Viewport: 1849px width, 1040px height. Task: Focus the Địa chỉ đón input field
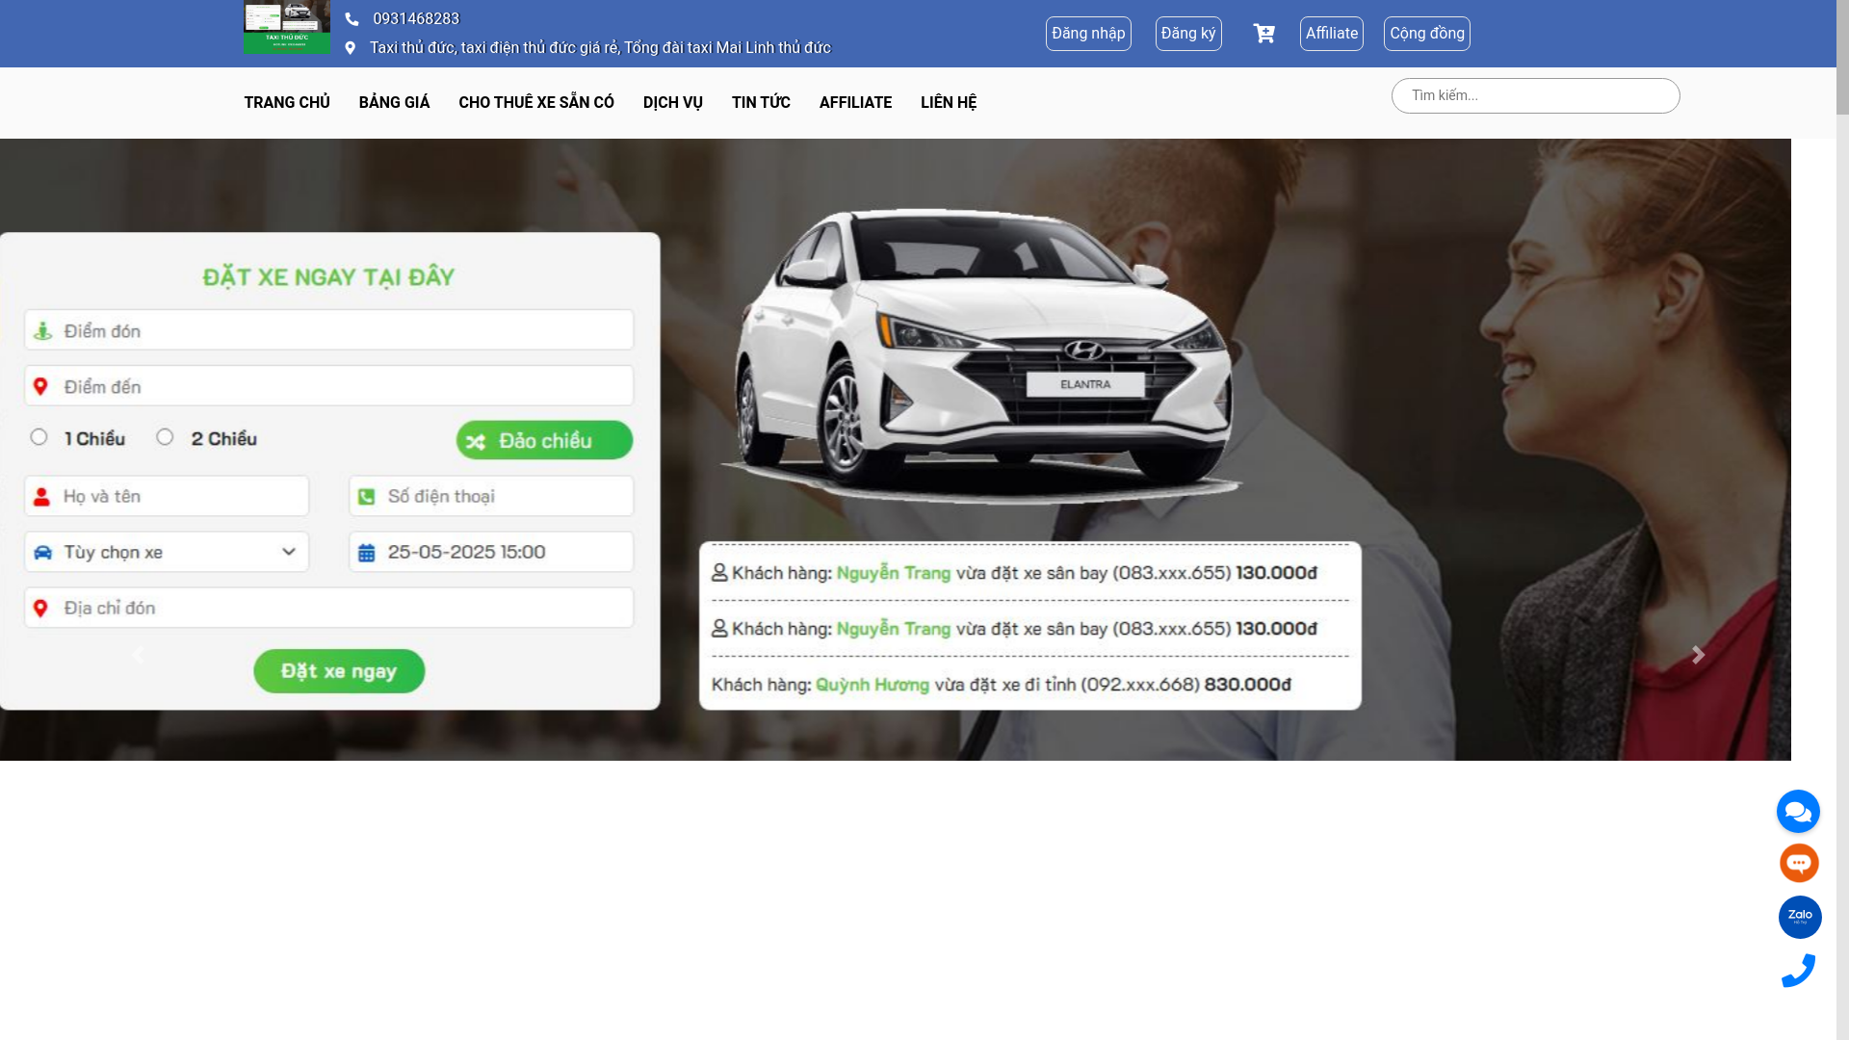(329, 608)
